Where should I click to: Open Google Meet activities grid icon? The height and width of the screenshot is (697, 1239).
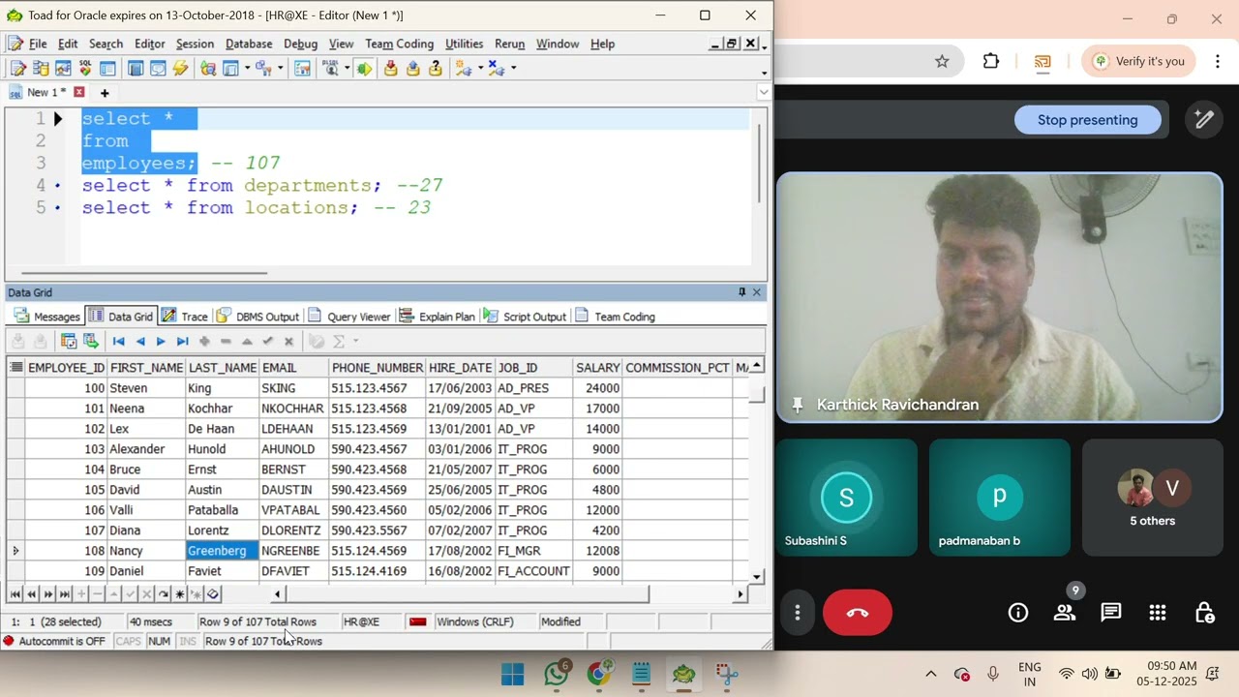tap(1158, 612)
